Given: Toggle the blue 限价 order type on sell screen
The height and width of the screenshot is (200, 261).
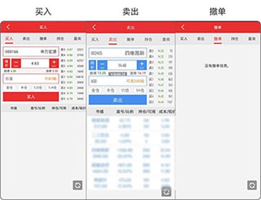Looking at the screenshot, I should coord(92,65).
